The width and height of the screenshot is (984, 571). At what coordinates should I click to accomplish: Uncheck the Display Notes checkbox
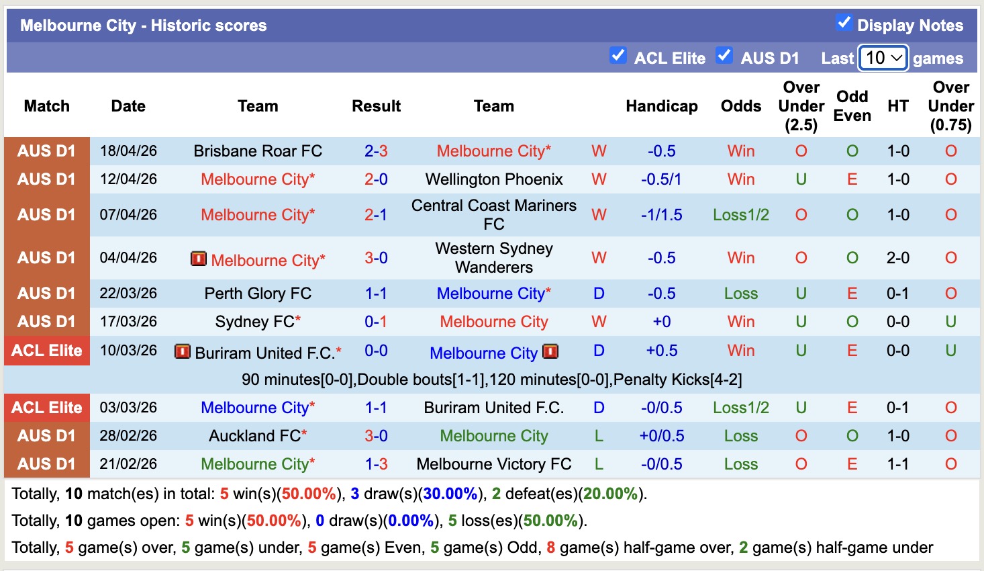point(843,22)
